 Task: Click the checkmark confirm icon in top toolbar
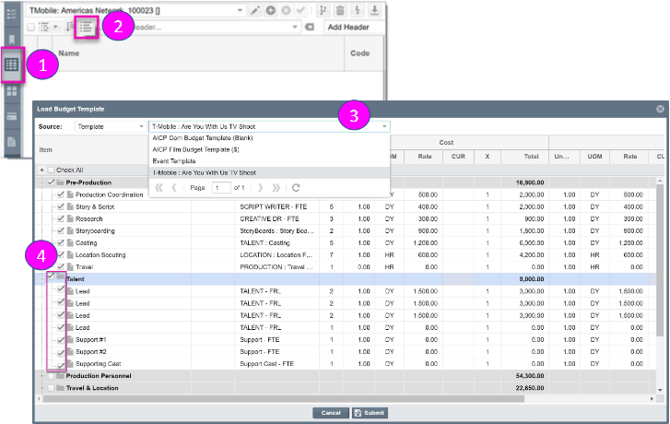point(300,10)
